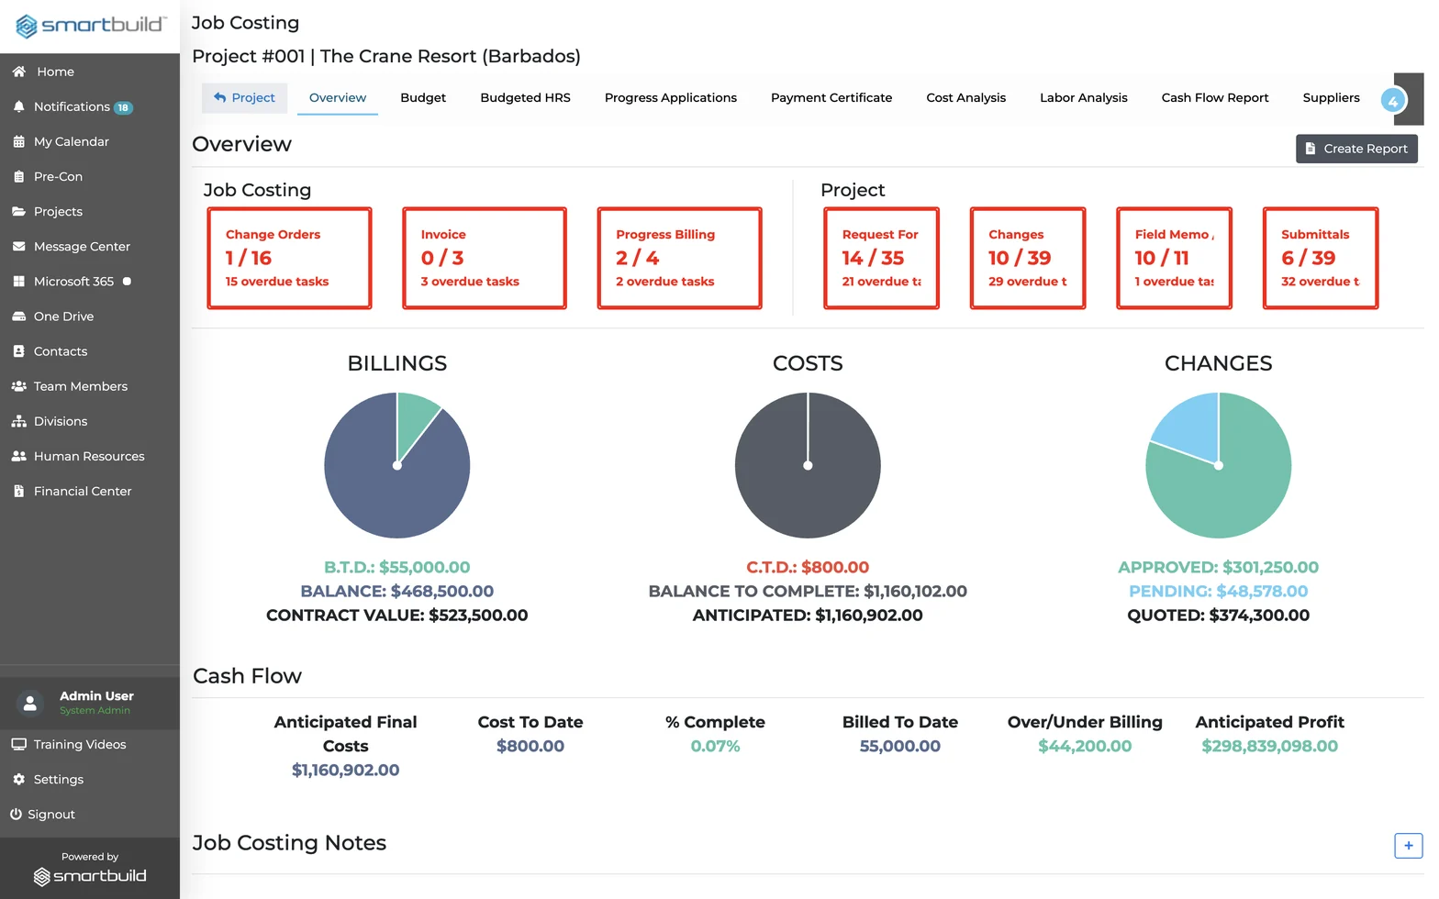Open the Change Orders 1/16 card
Screen dimensions: 1439x899
[x=289, y=258]
